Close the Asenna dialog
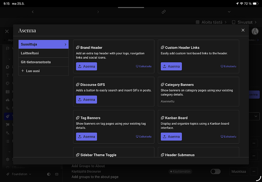The image size is (262, 182). click(243, 30)
